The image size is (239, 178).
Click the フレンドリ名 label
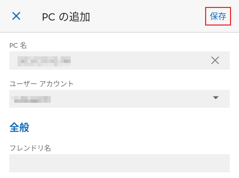point(30,148)
